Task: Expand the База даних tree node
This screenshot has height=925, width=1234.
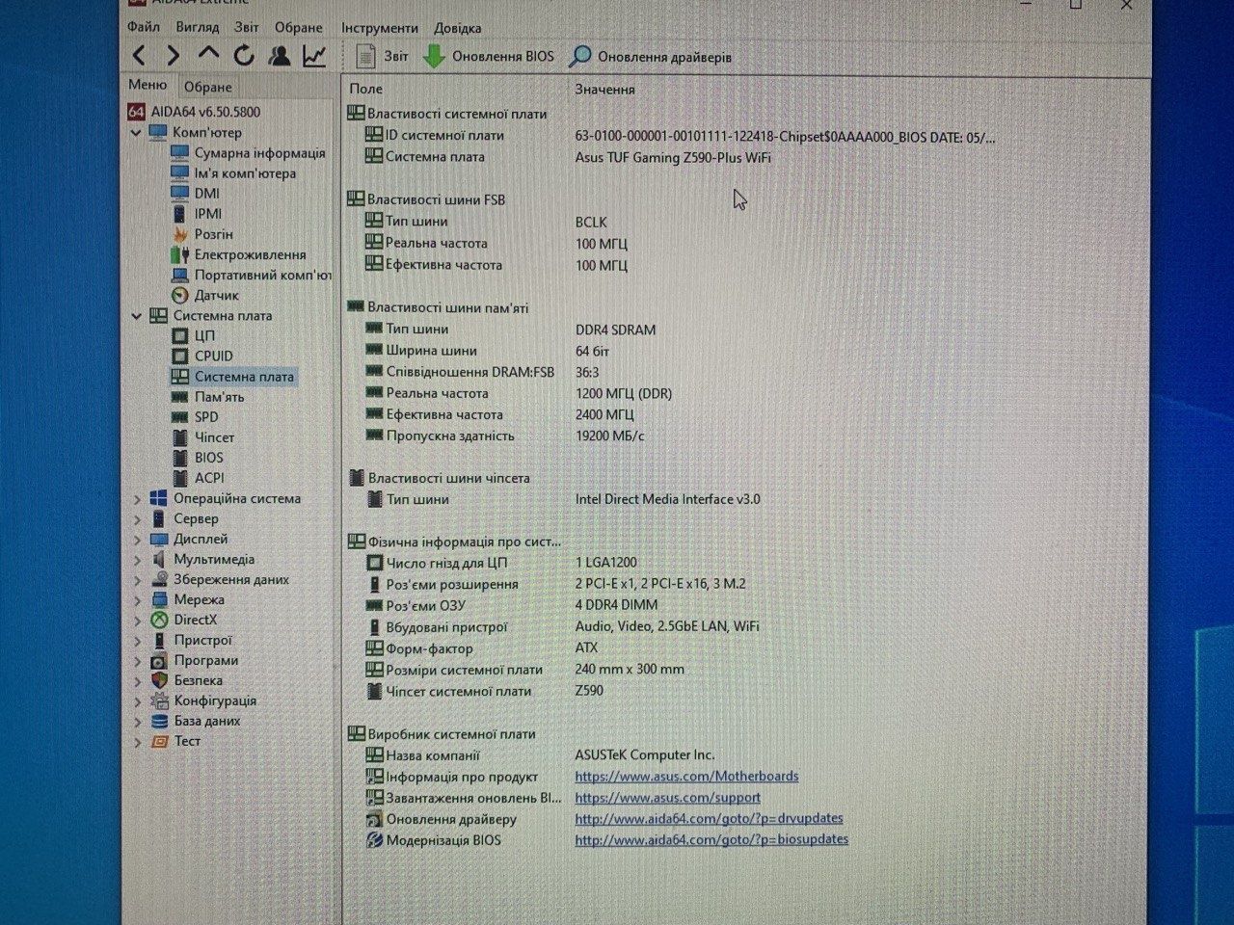Action: tap(137, 722)
